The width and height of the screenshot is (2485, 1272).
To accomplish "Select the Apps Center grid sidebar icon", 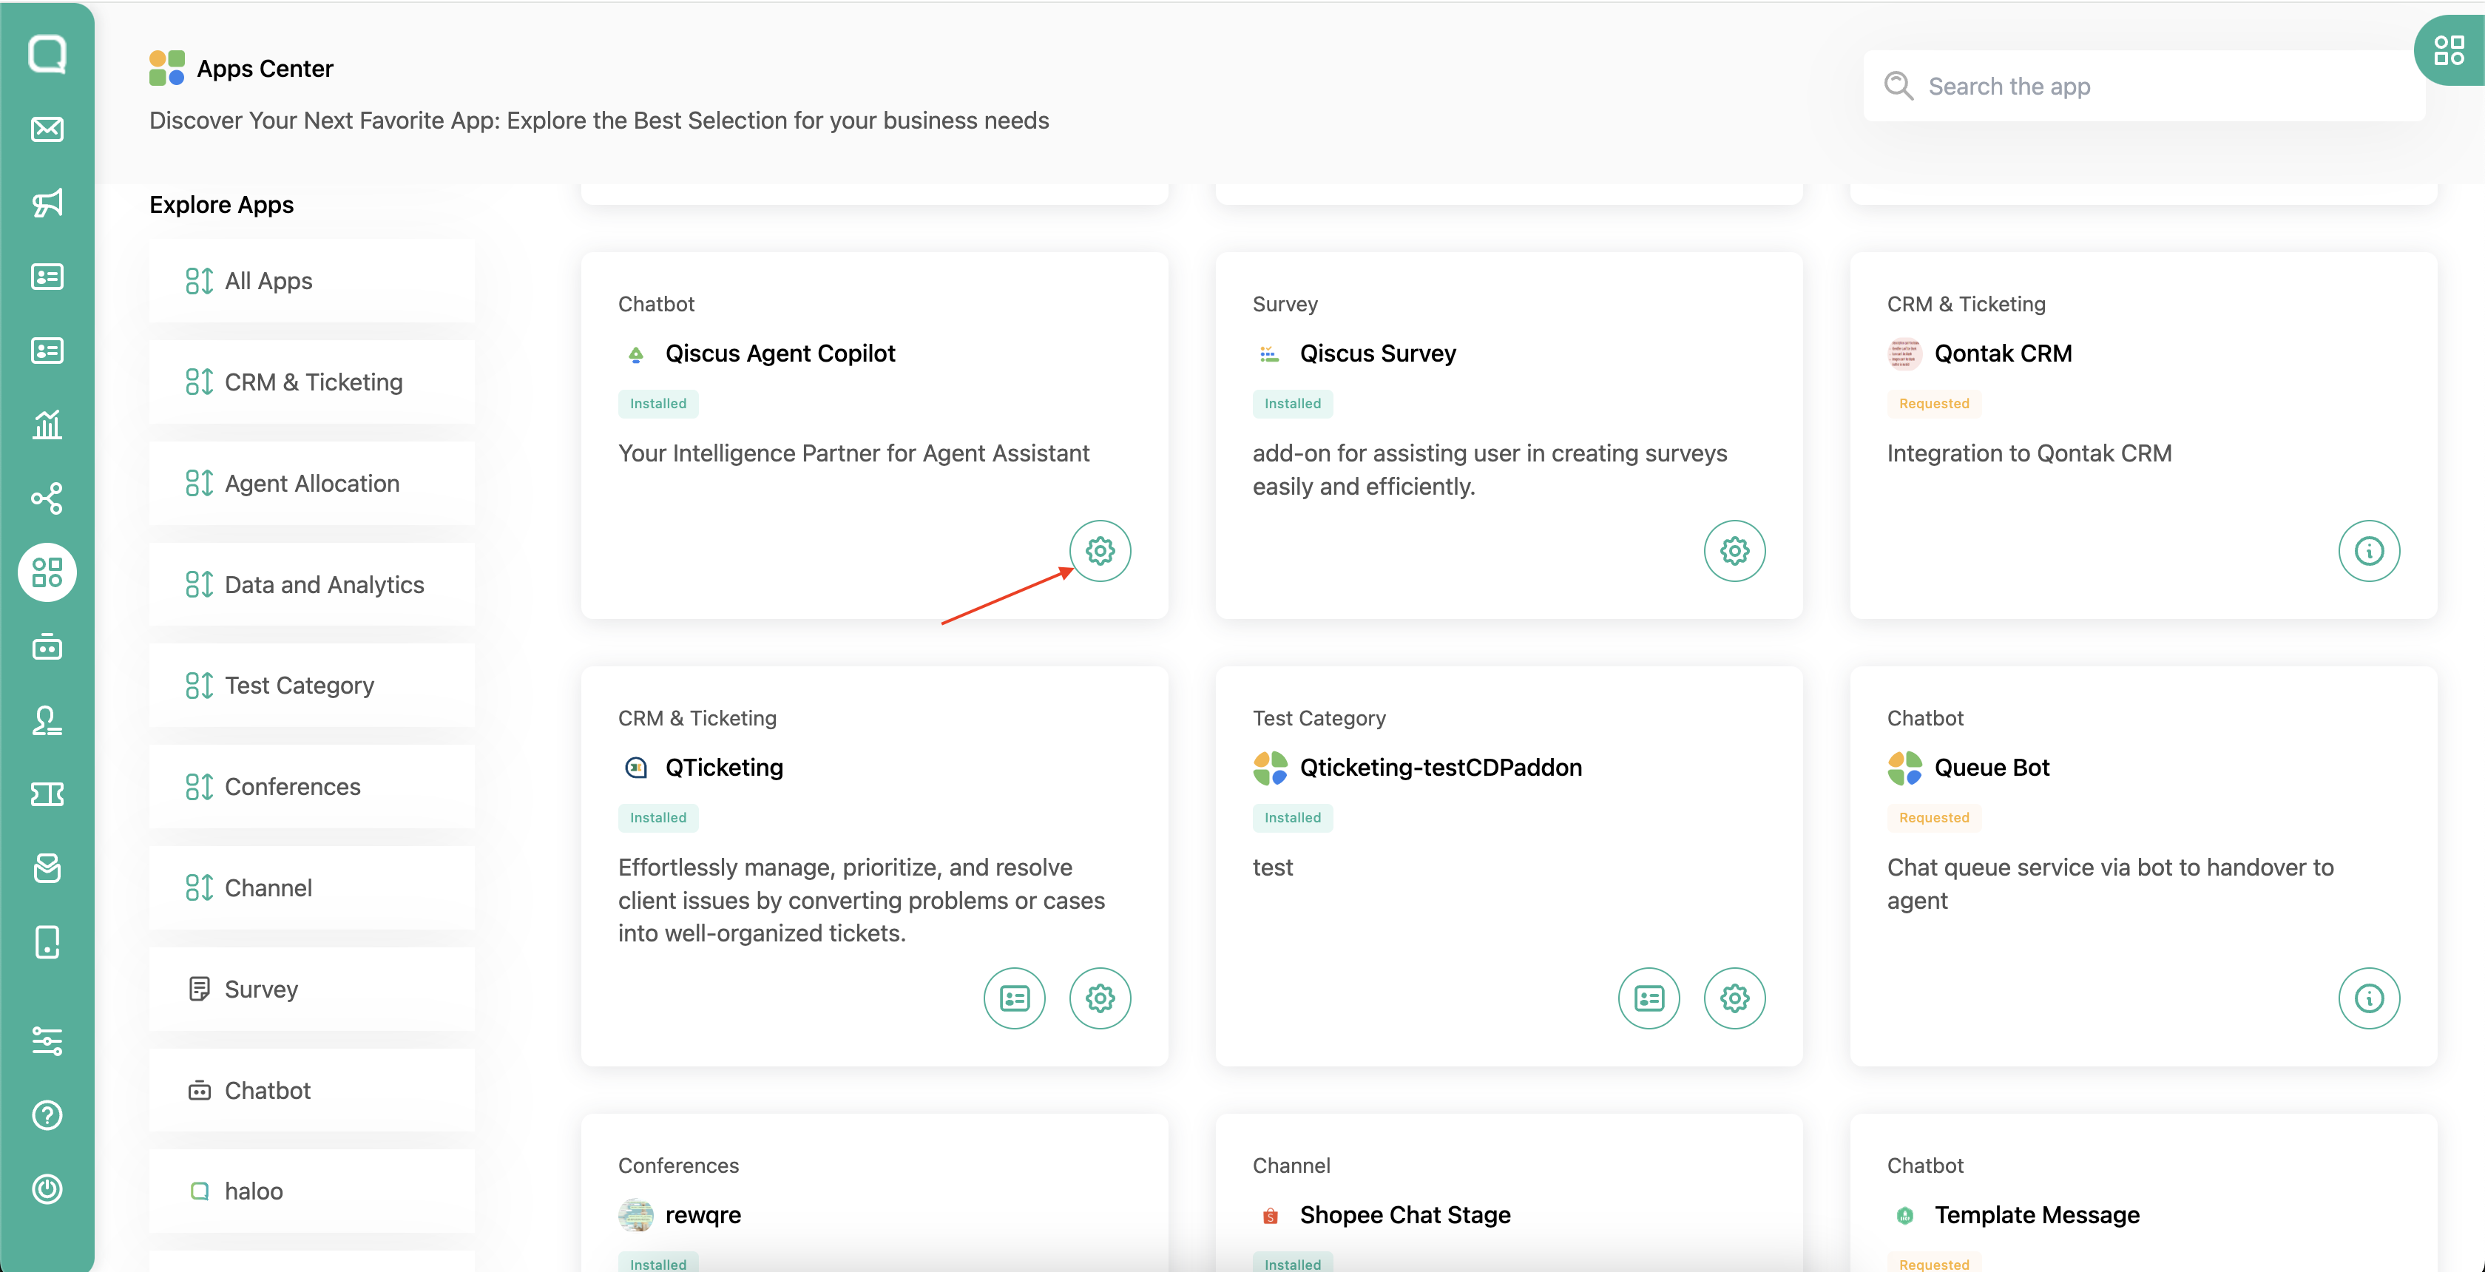I will point(47,573).
